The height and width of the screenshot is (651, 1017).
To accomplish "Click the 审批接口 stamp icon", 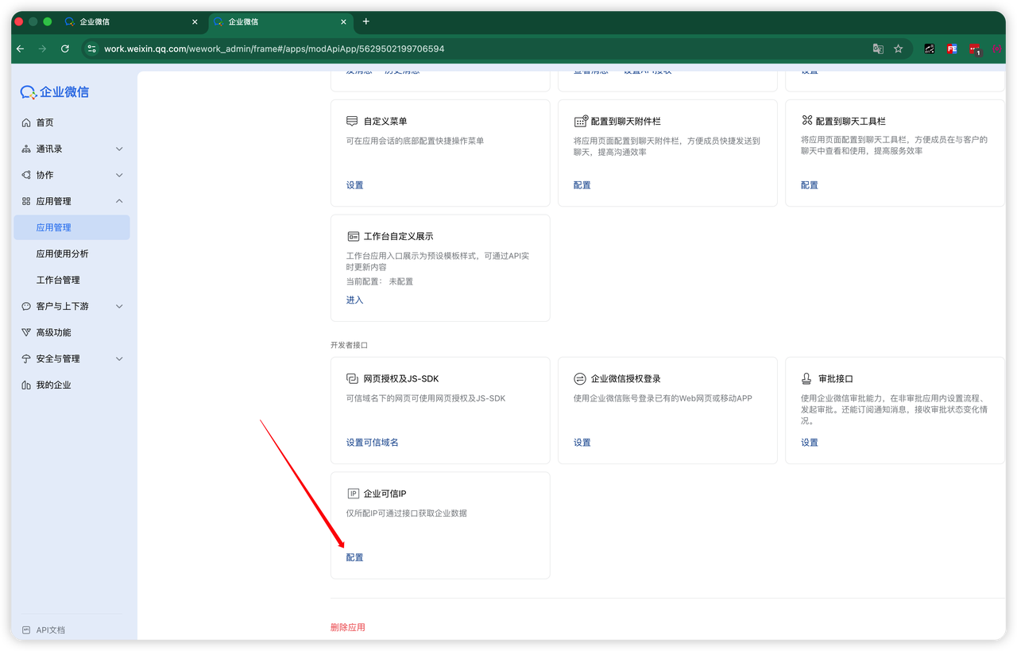I will 806,378.
